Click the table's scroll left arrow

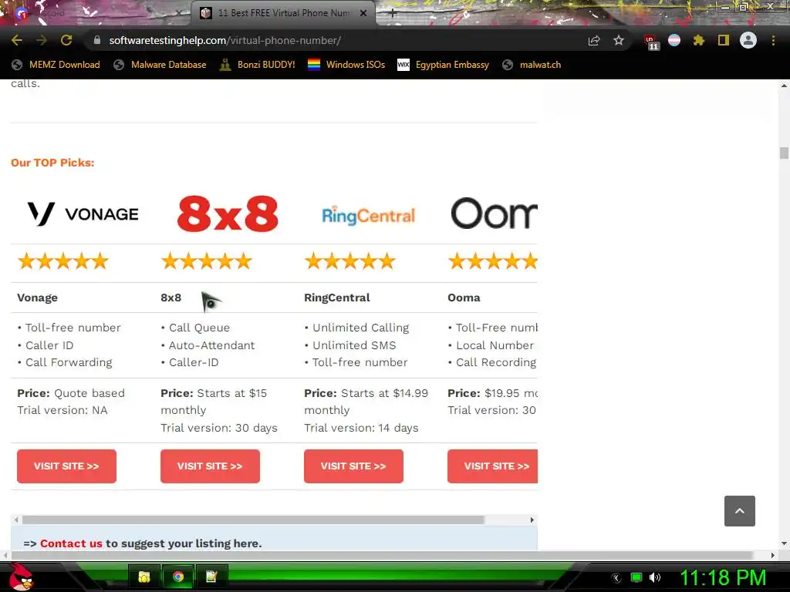pyautogui.click(x=16, y=520)
